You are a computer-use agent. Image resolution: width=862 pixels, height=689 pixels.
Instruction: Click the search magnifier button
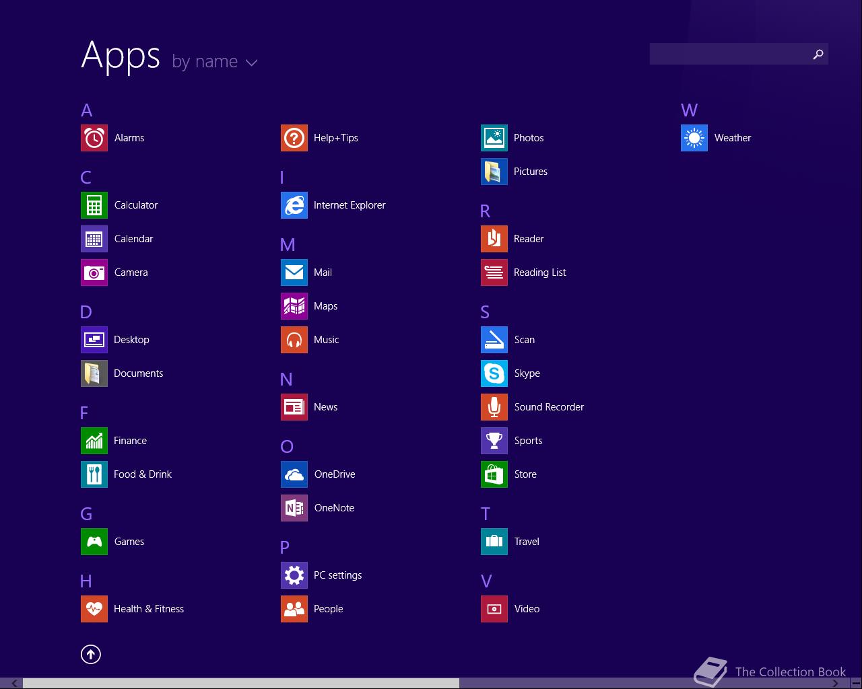pos(818,55)
